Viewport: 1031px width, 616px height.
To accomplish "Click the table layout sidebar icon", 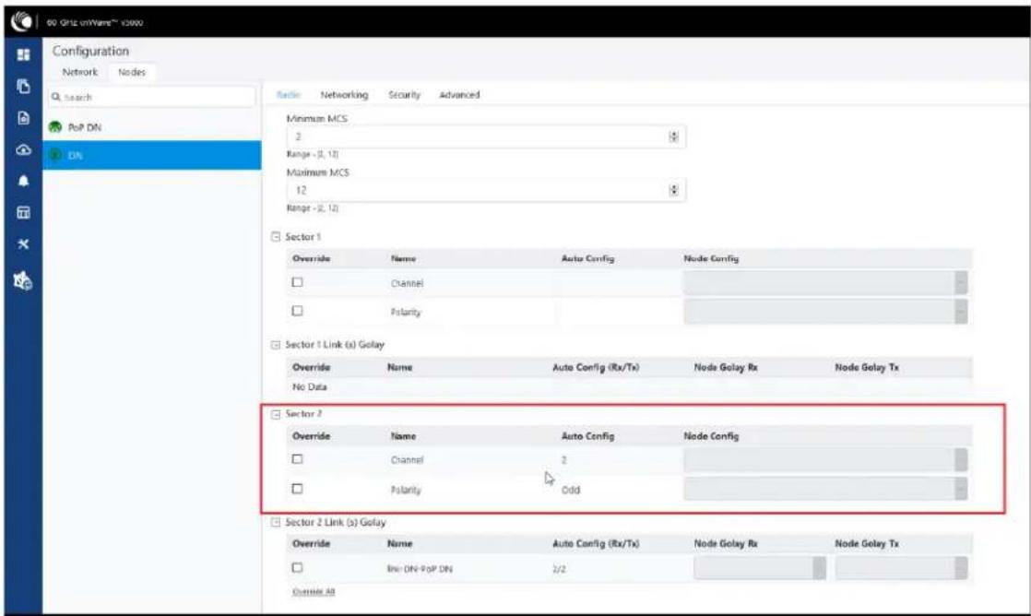I will (x=23, y=212).
